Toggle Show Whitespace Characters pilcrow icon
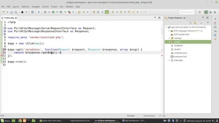 pyautogui.click(x=102, y=12)
